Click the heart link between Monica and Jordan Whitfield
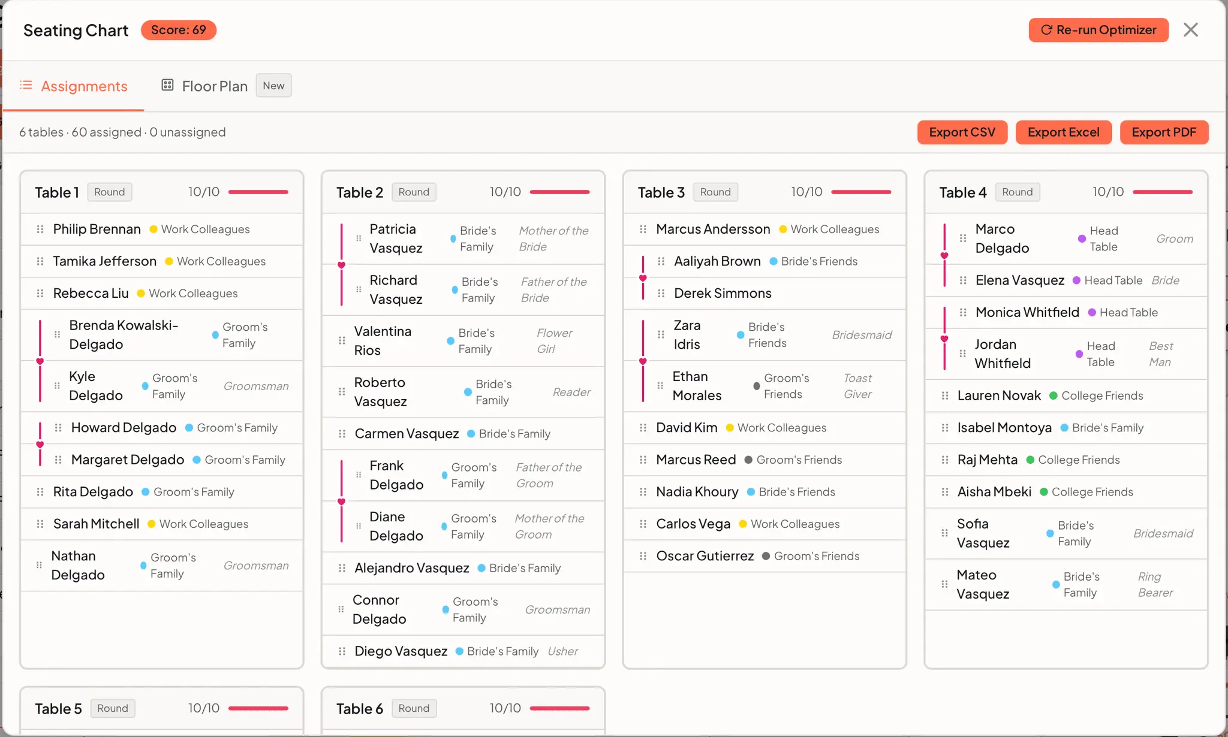Viewport: 1228px width, 737px height. (944, 339)
